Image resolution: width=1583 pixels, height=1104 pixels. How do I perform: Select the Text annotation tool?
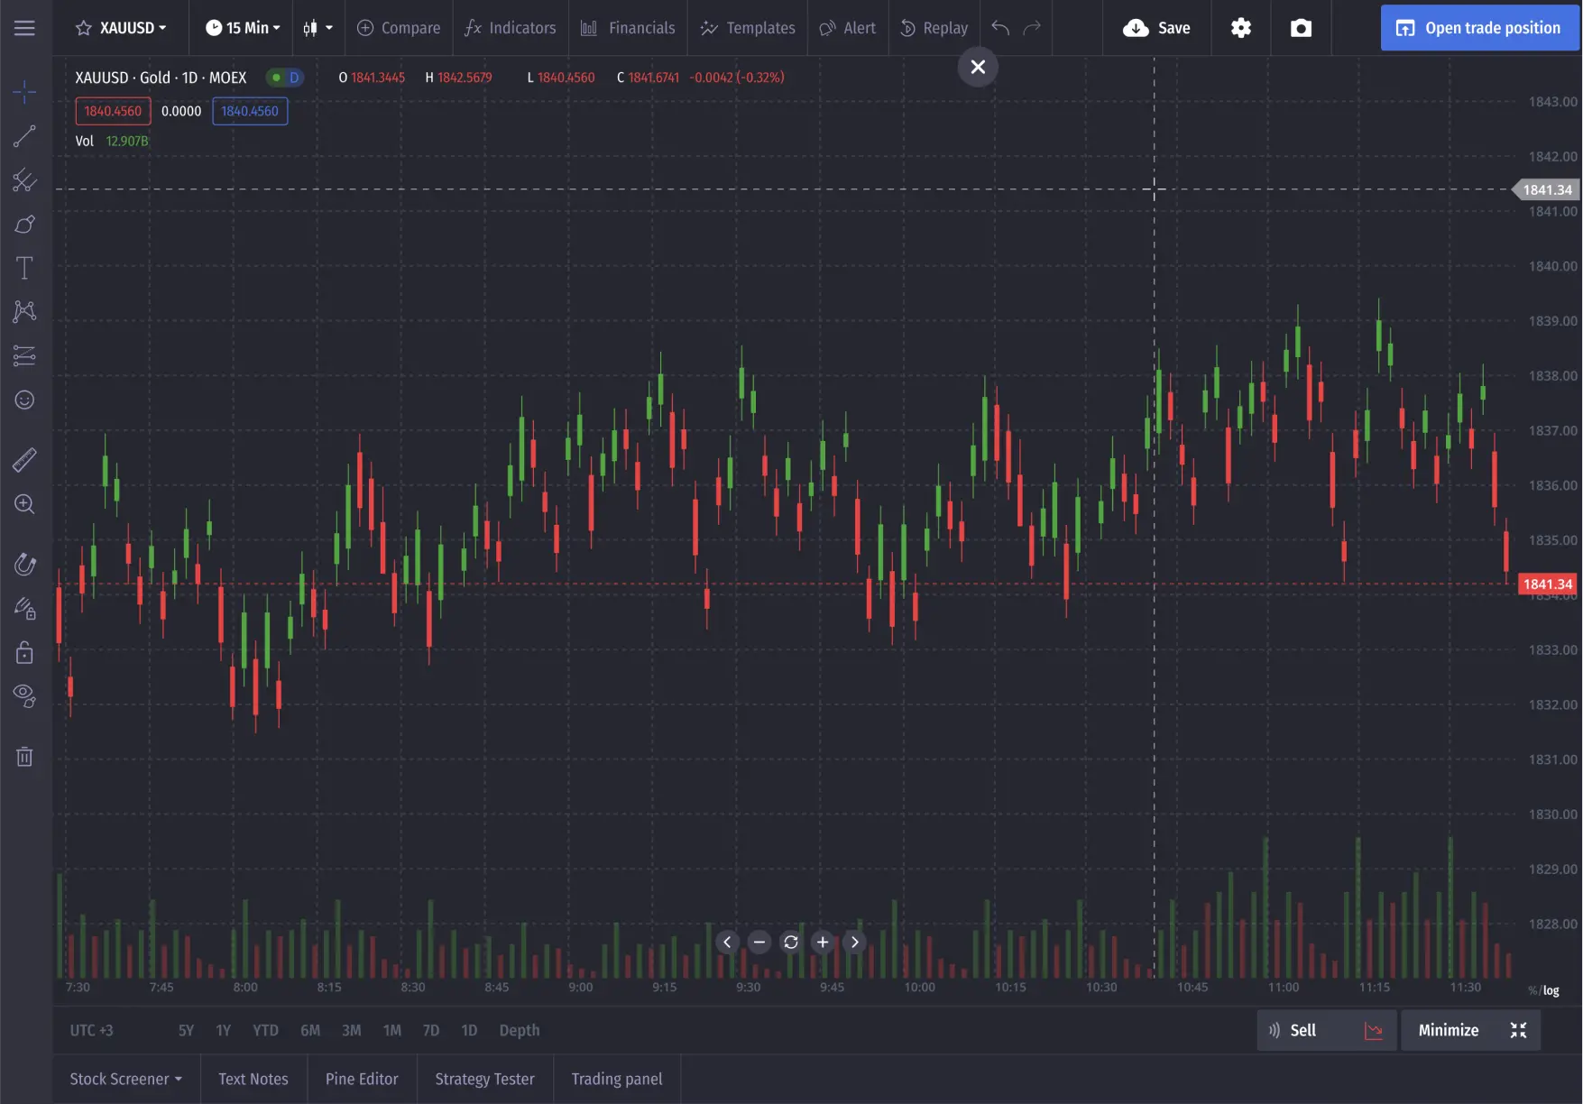24,267
